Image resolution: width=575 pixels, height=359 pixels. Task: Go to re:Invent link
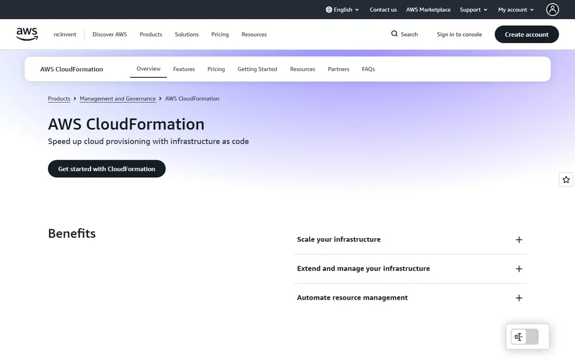65,34
